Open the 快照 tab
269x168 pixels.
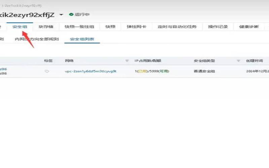point(110,27)
